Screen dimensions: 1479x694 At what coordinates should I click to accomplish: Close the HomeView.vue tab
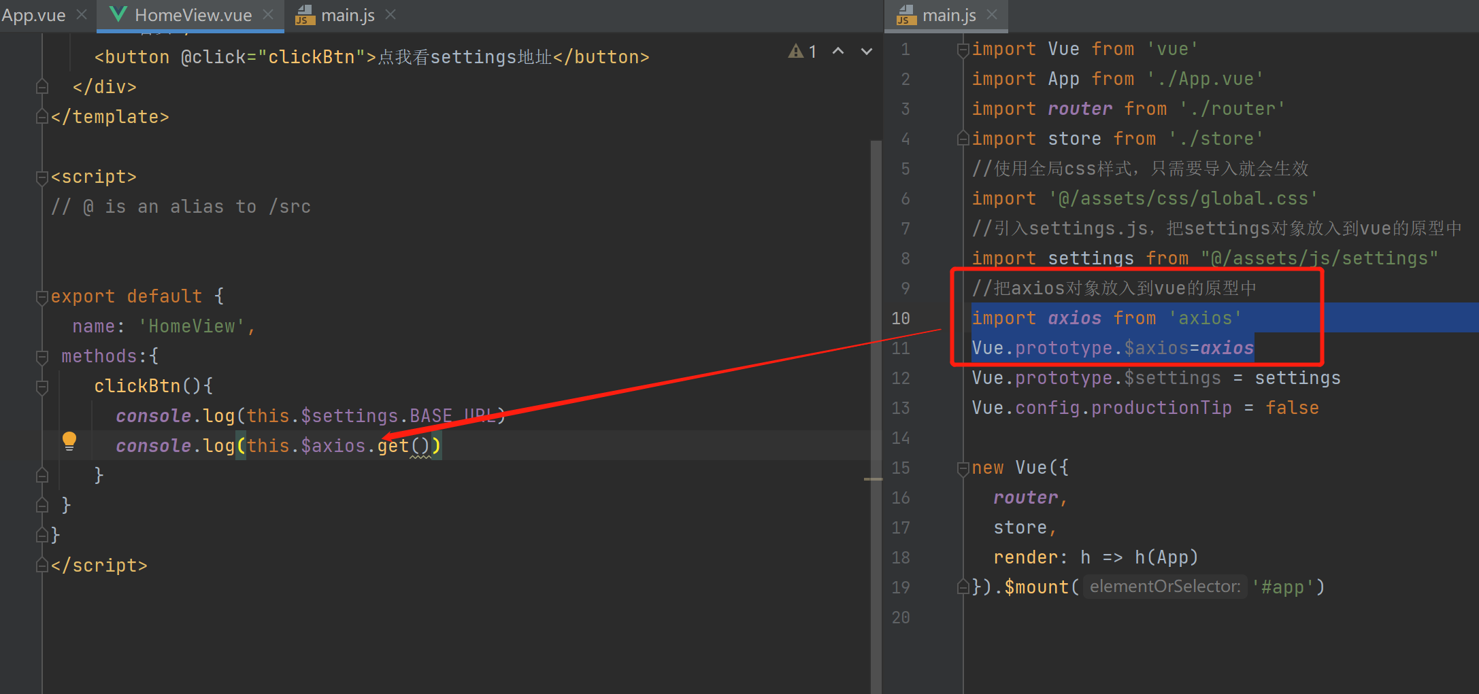pyautogui.click(x=269, y=14)
